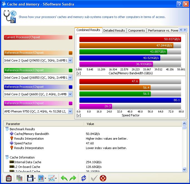
Task: Go back with the green left arrow
Action: 64,178
